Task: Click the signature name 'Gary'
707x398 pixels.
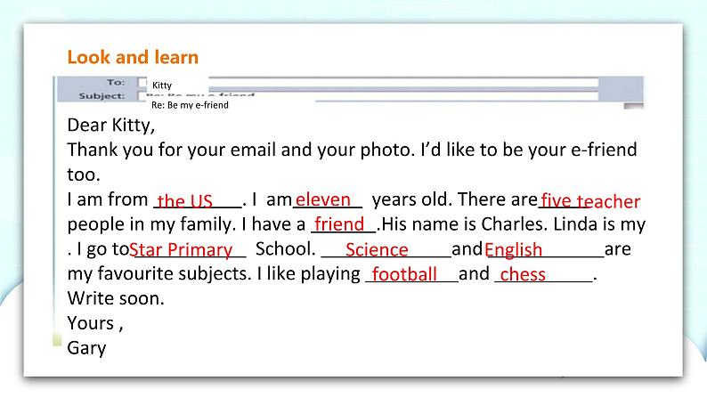Action: tap(86, 347)
